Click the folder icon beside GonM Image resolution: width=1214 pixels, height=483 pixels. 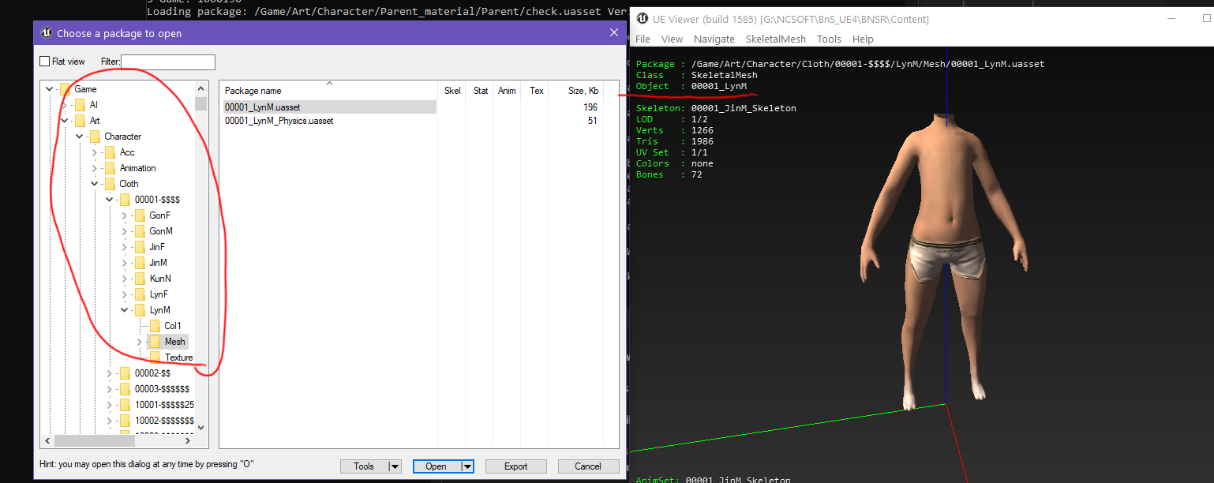tap(140, 231)
